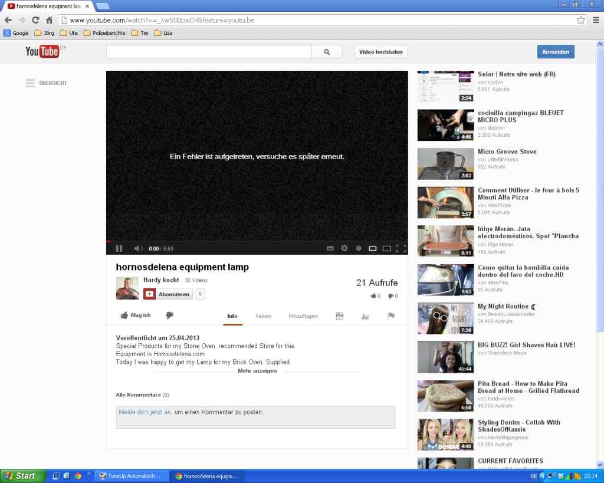This screenshot has height=483, width=604.
Task: Click the YouTube logo
Action: coord(42,52)
